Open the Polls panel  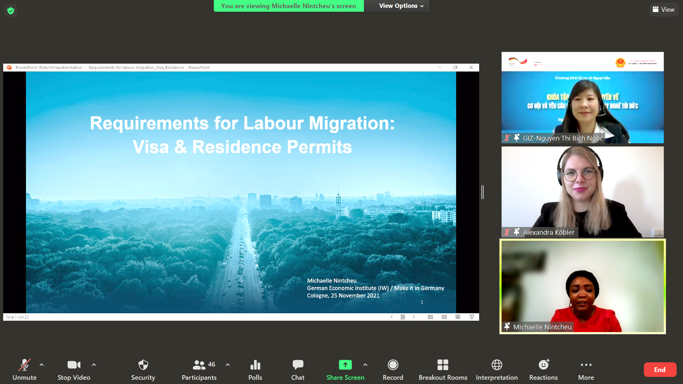click(x=255, y=369)
